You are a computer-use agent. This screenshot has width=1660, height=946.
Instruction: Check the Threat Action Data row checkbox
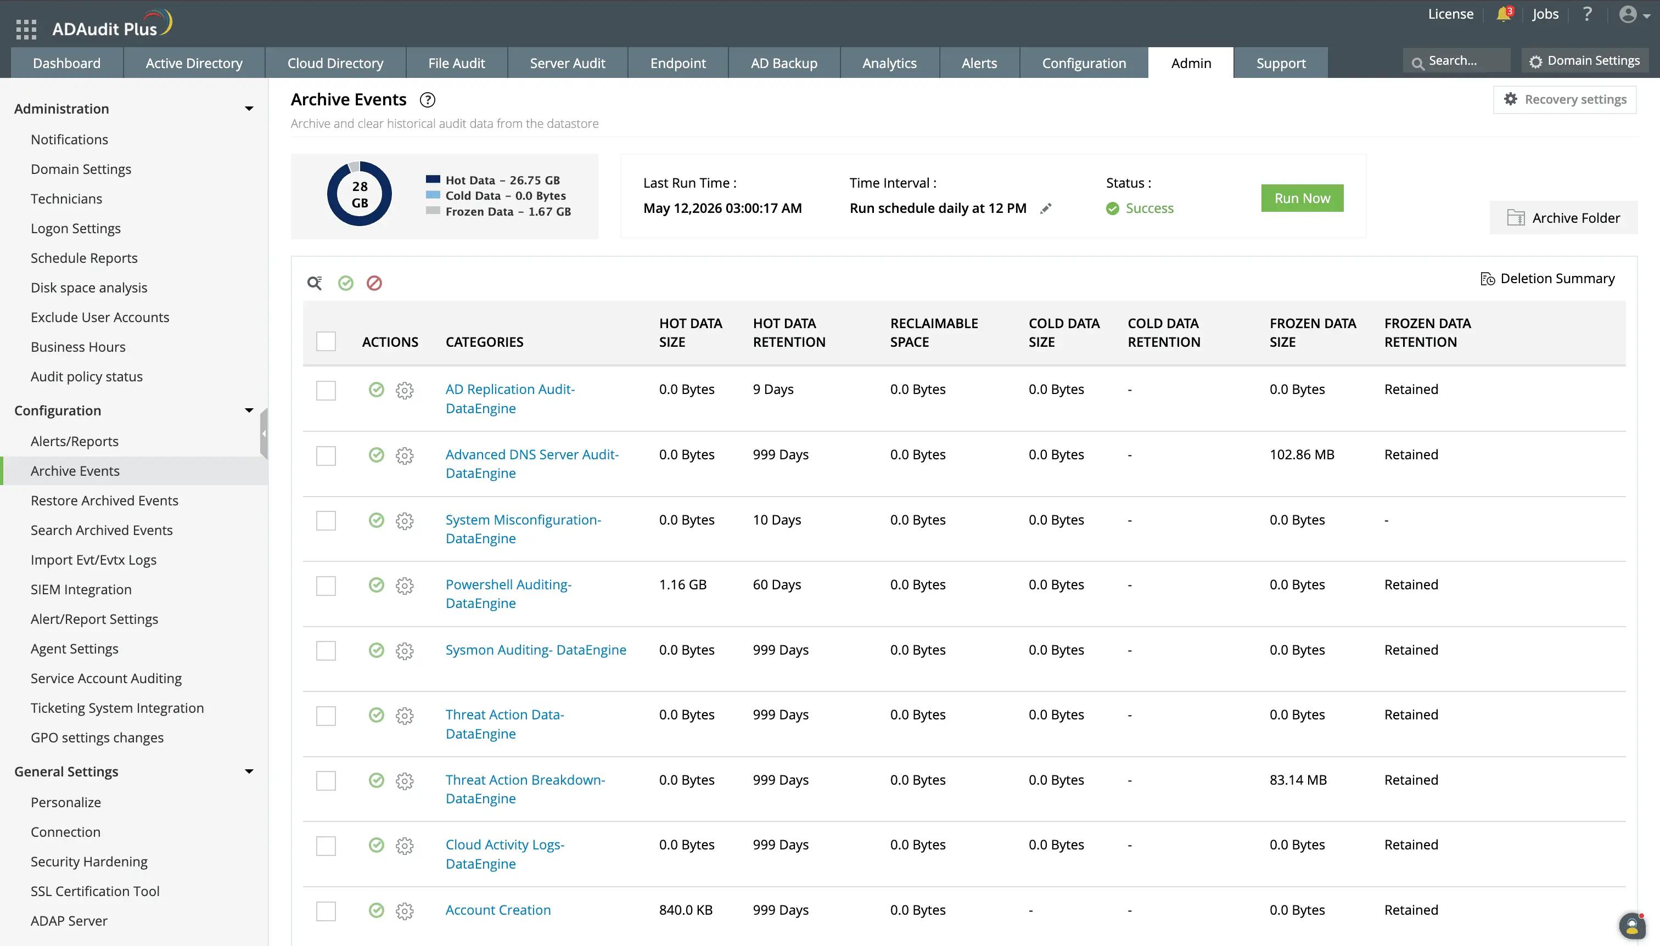coord(326,716)
